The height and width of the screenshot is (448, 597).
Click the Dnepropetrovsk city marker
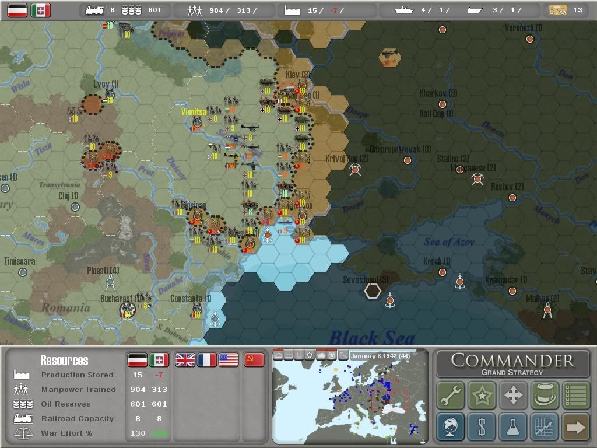[408, 160]
